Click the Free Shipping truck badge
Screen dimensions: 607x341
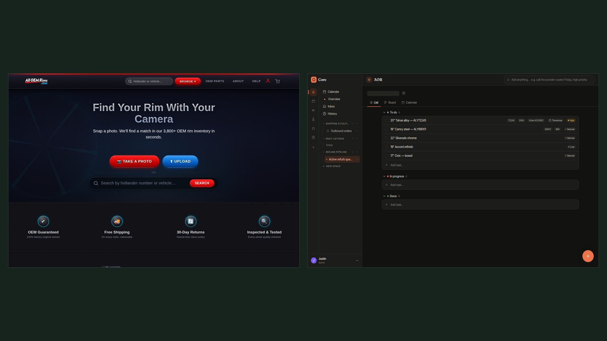(117, 221)
